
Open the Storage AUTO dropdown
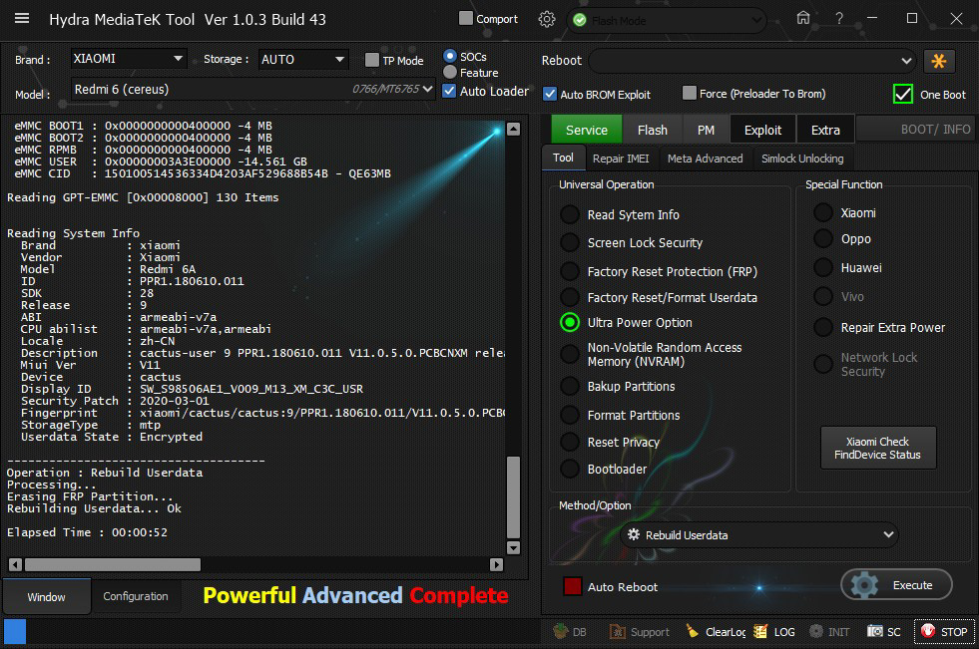click(303, 59)
